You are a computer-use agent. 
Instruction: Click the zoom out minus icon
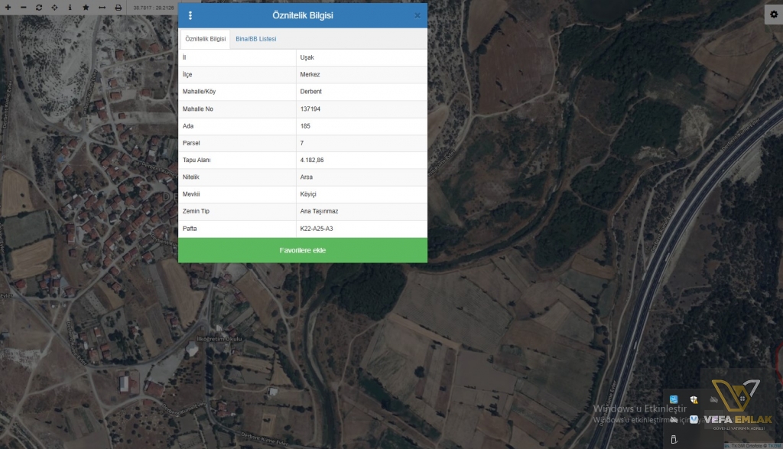[23, 7]
